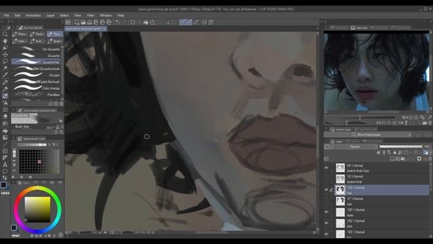Select the Pencil tool
The image size is (433, 244).
pos(5,89)
